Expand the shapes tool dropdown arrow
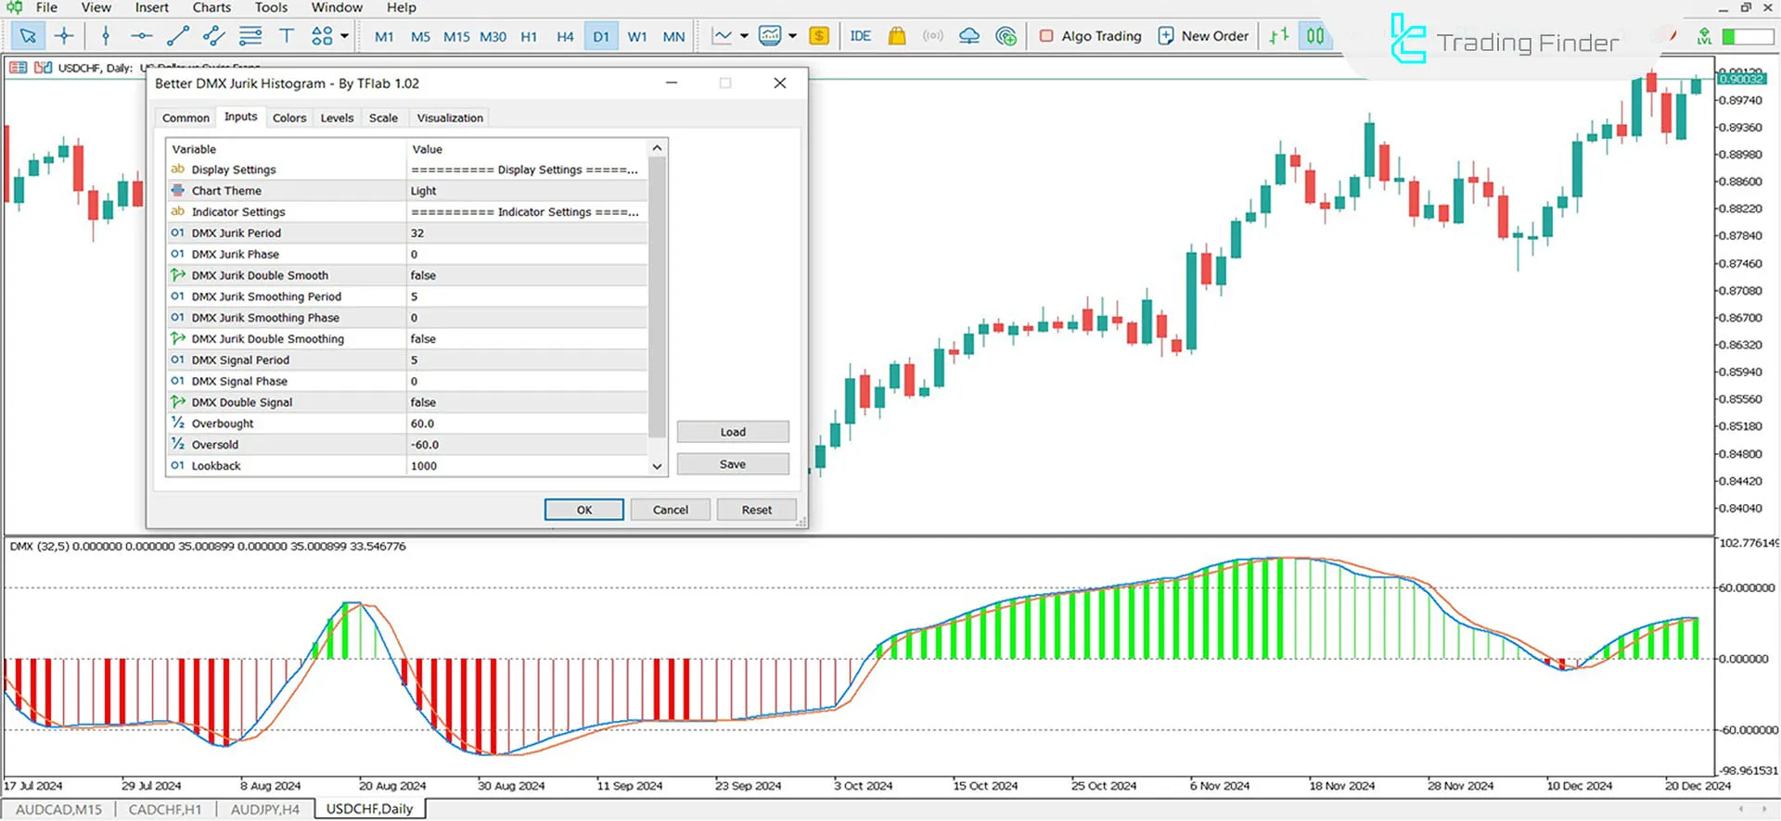The width and height of the screenshot is (1781, 821). coord(345,36)
